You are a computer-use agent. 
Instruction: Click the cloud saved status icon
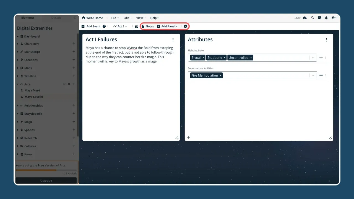click(304, 18)
